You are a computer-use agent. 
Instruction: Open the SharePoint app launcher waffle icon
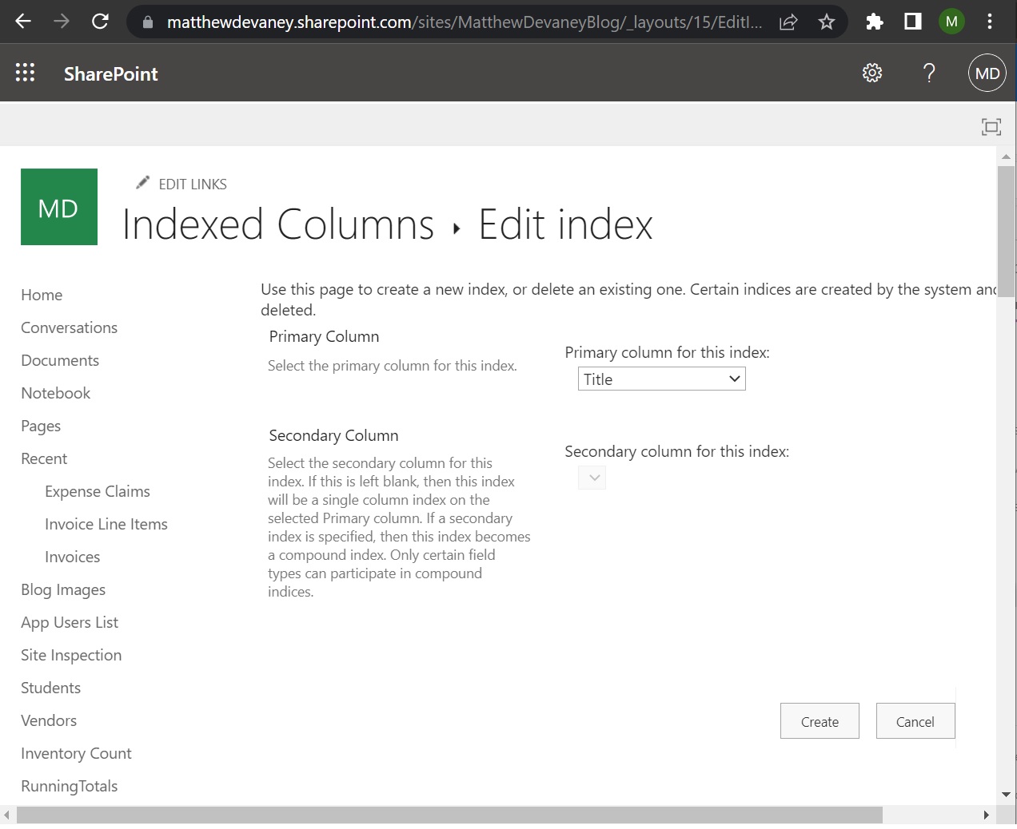coord(25,72)
